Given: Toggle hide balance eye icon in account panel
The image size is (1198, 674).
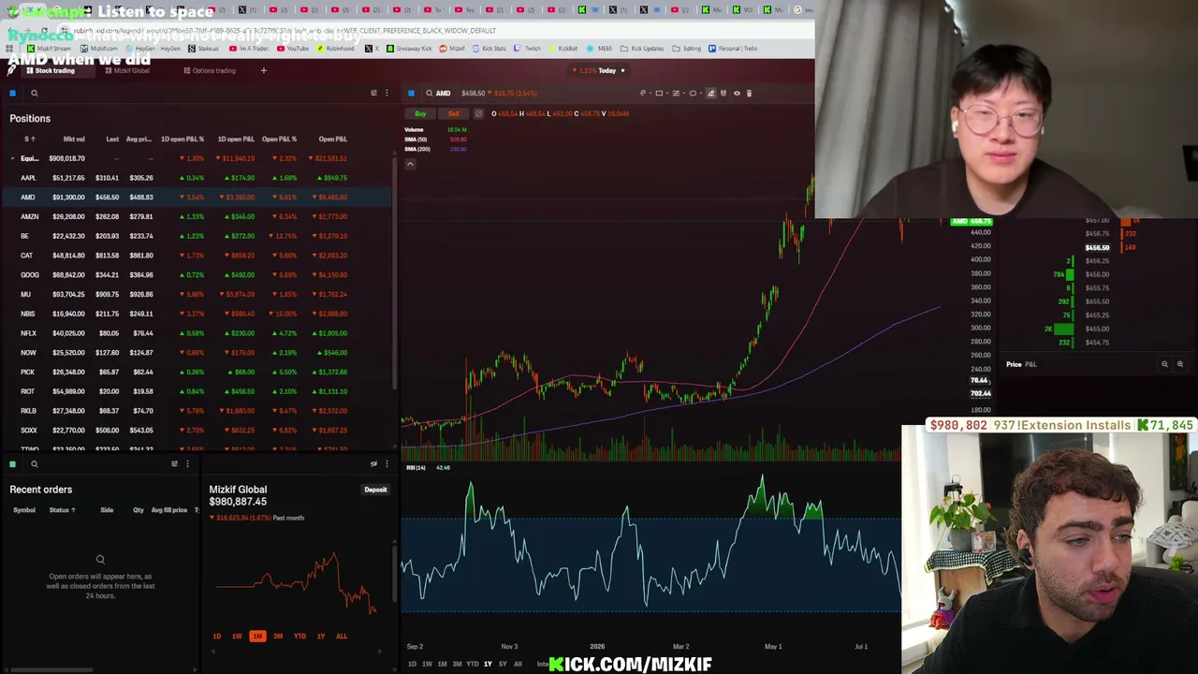Looking at the screenshot, I should 373,463.
